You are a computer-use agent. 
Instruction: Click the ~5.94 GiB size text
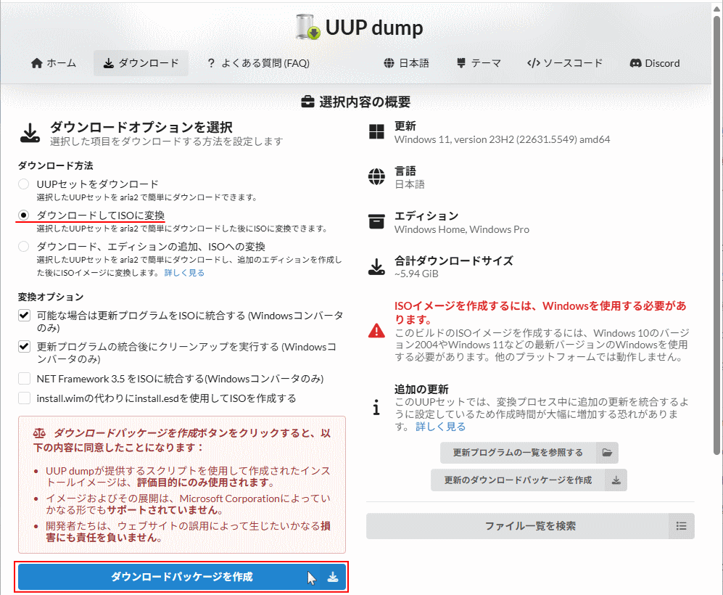click(416, 274)
